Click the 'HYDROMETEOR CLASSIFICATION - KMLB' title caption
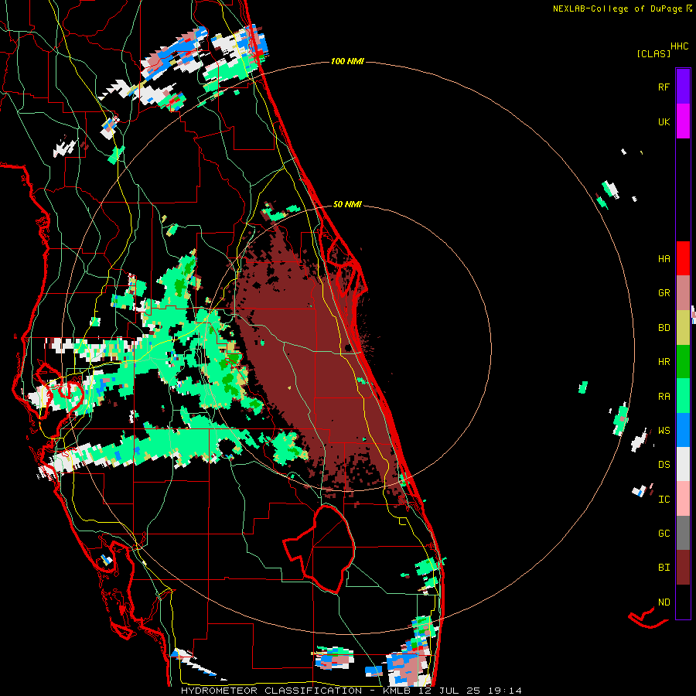696x696 pixels. pos(295,691)
